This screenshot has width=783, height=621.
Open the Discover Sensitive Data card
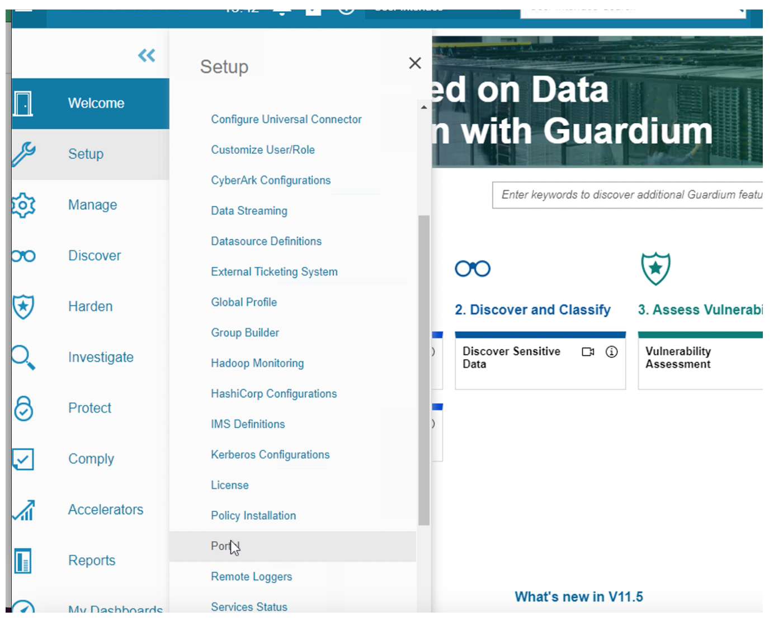click(x=540, y=361)
